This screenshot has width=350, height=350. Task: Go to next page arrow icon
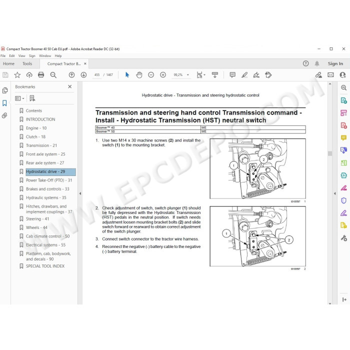tap(83, 75)
